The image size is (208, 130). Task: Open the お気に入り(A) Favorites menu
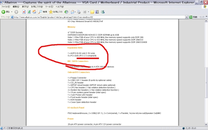pyautogui.click(x=37, y=7)
